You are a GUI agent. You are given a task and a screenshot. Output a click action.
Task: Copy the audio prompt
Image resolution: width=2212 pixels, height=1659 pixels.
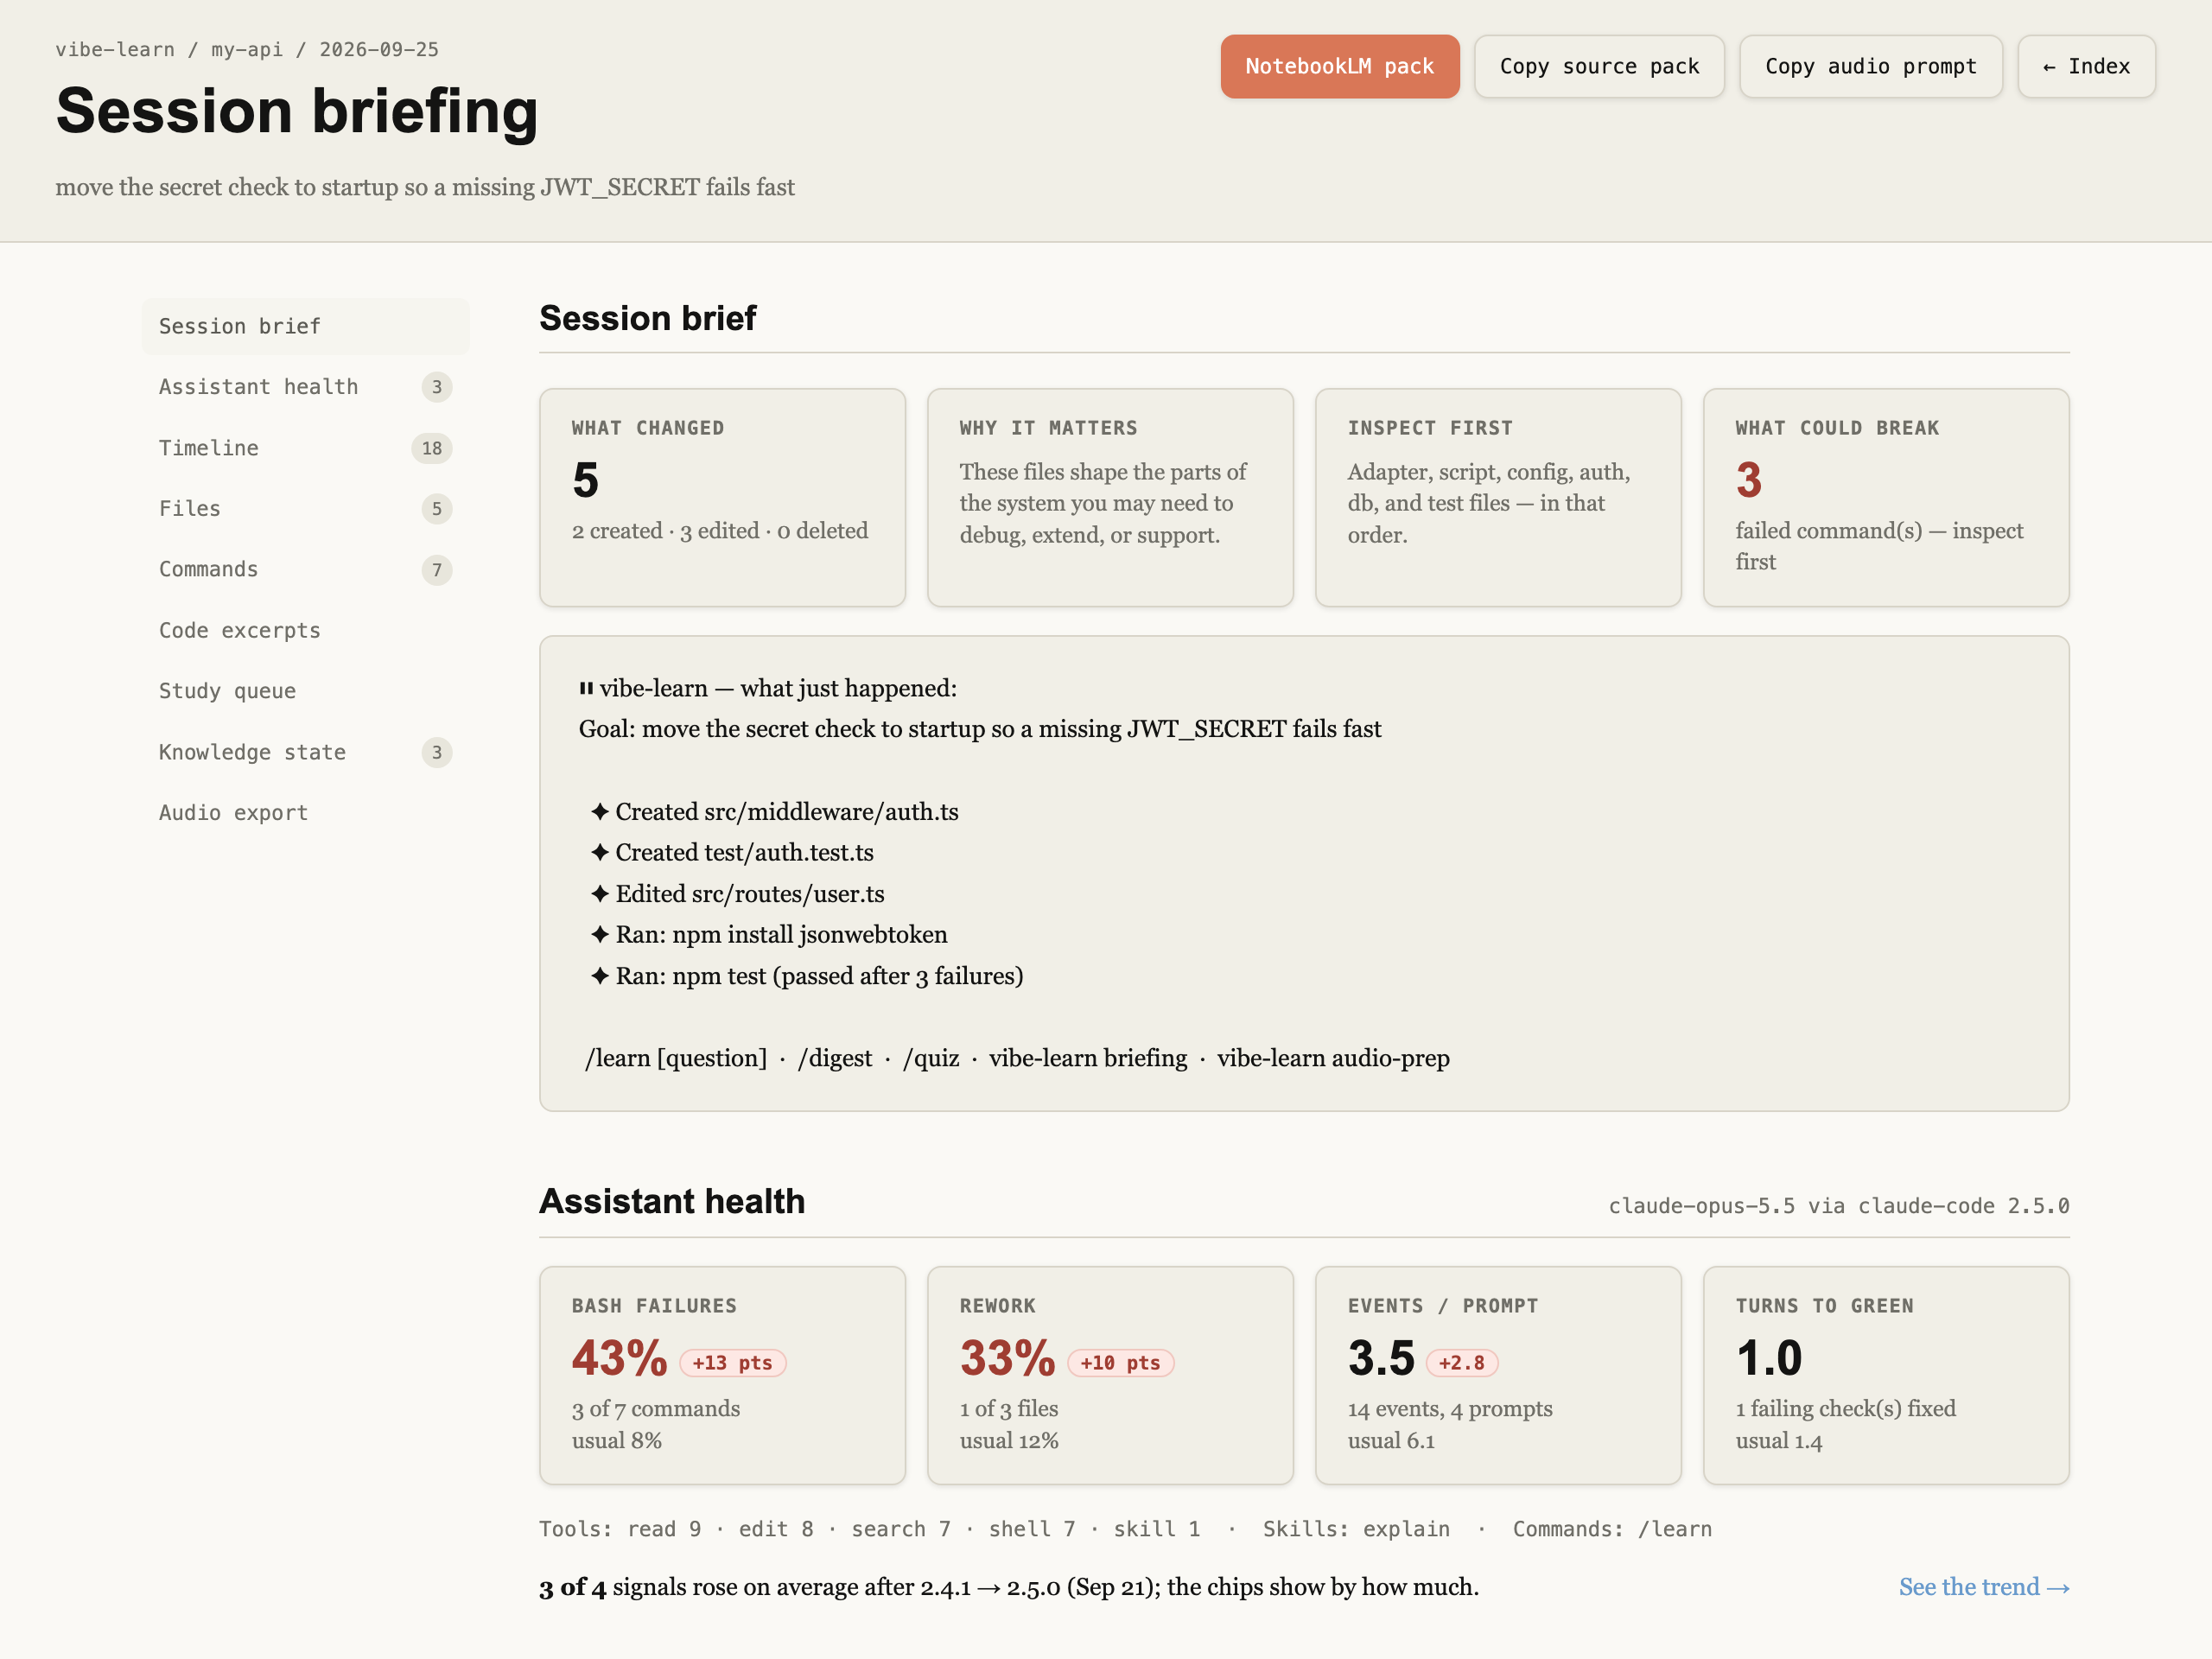pos(1870,66)
